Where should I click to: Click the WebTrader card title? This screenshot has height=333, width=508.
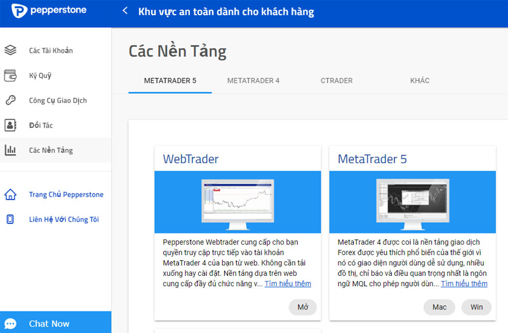point(190,159)
